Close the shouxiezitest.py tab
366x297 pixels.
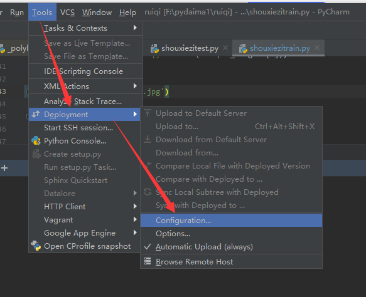tap(225, 48)
